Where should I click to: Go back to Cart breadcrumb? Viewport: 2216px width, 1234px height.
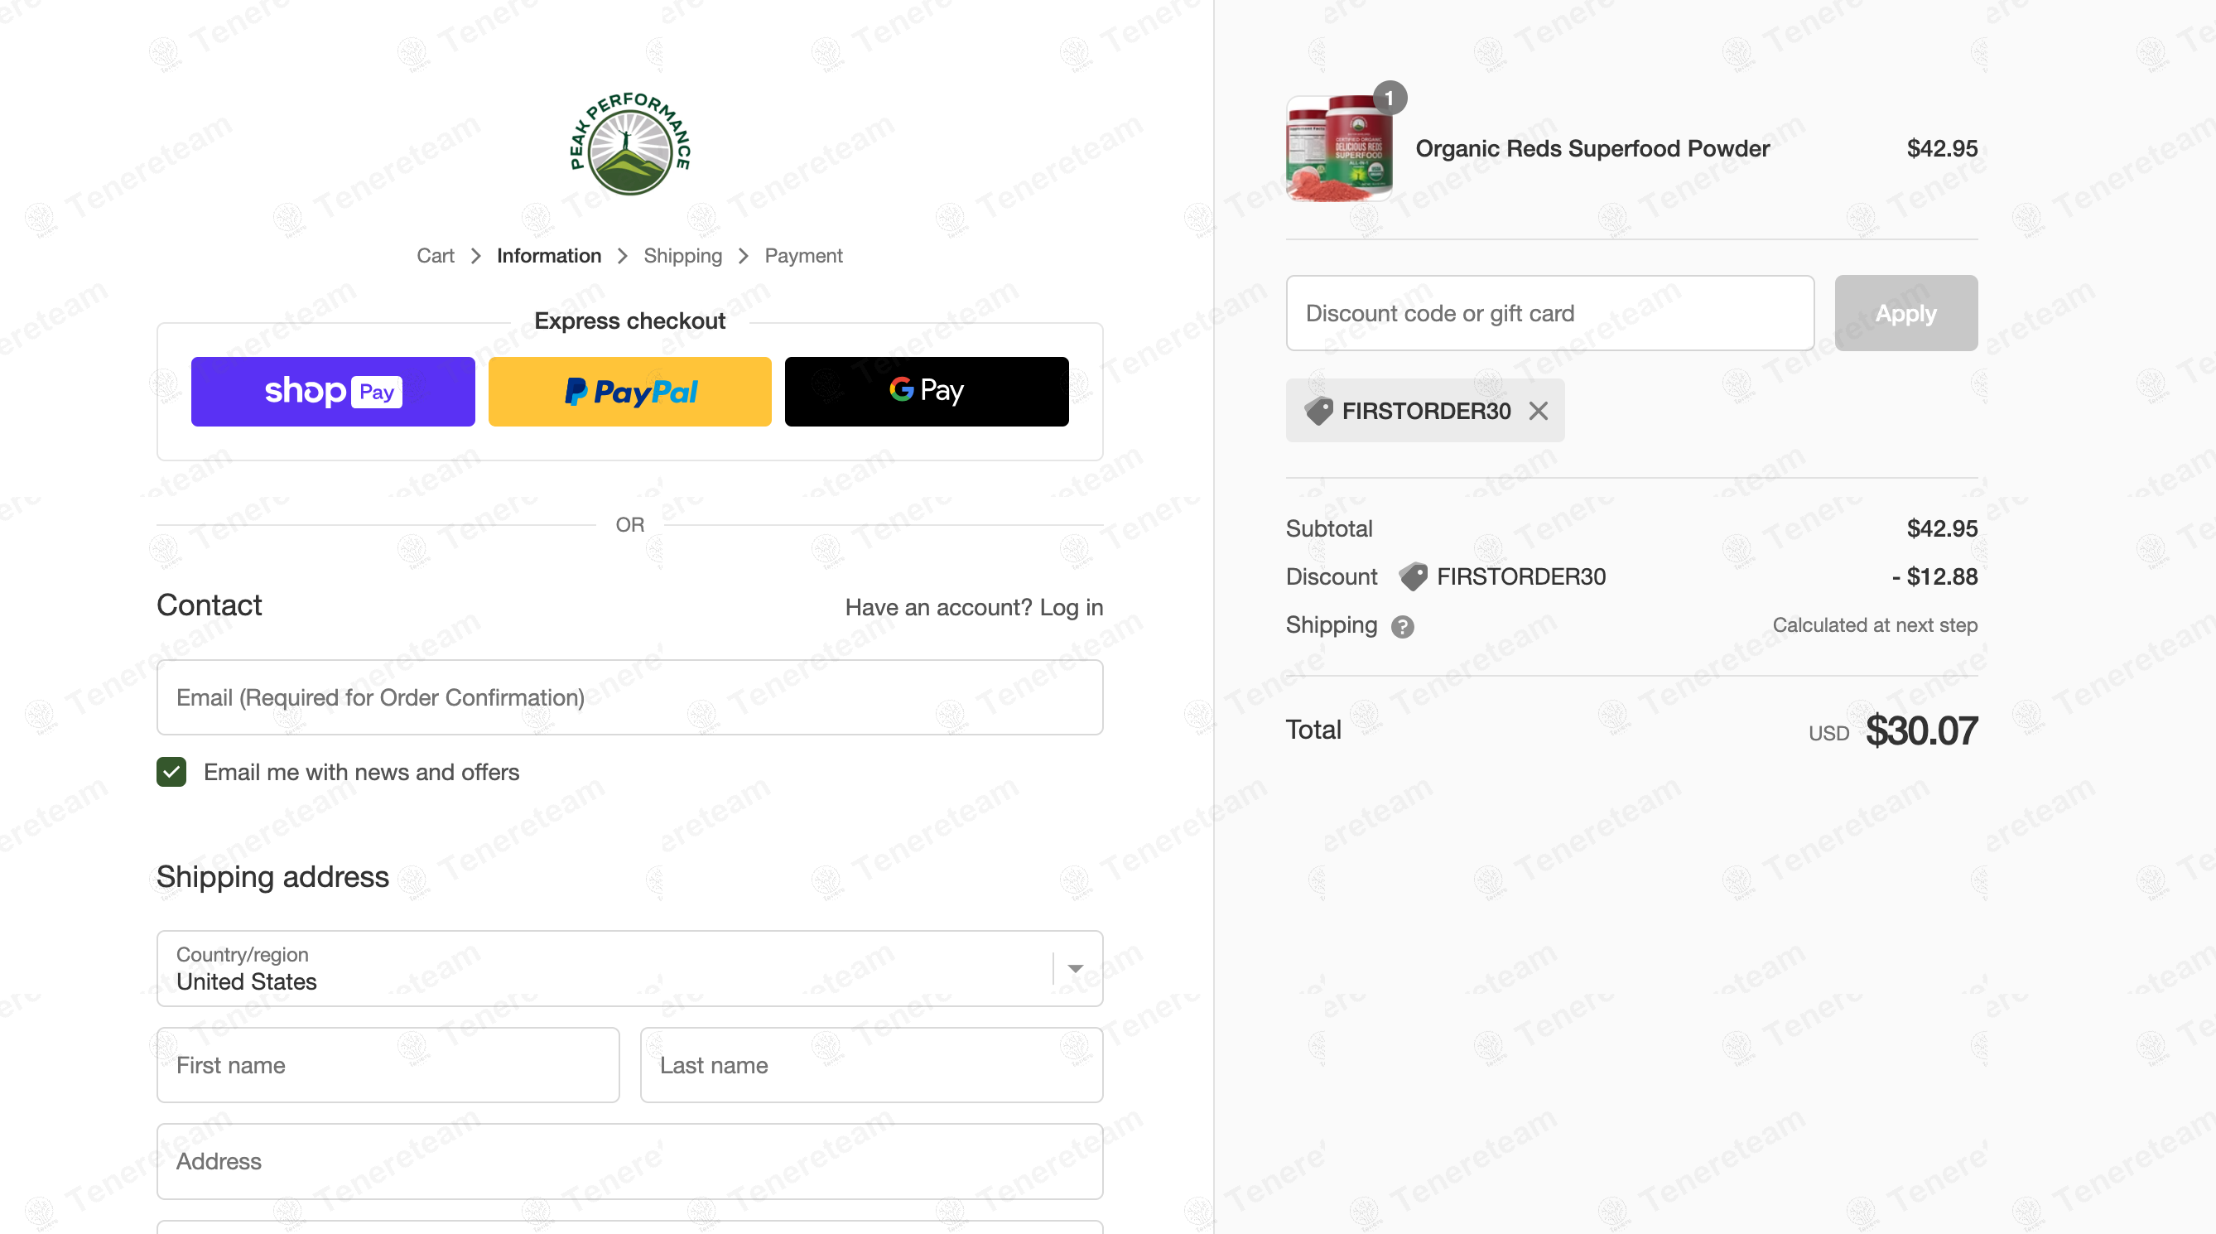tap(436, 256)
